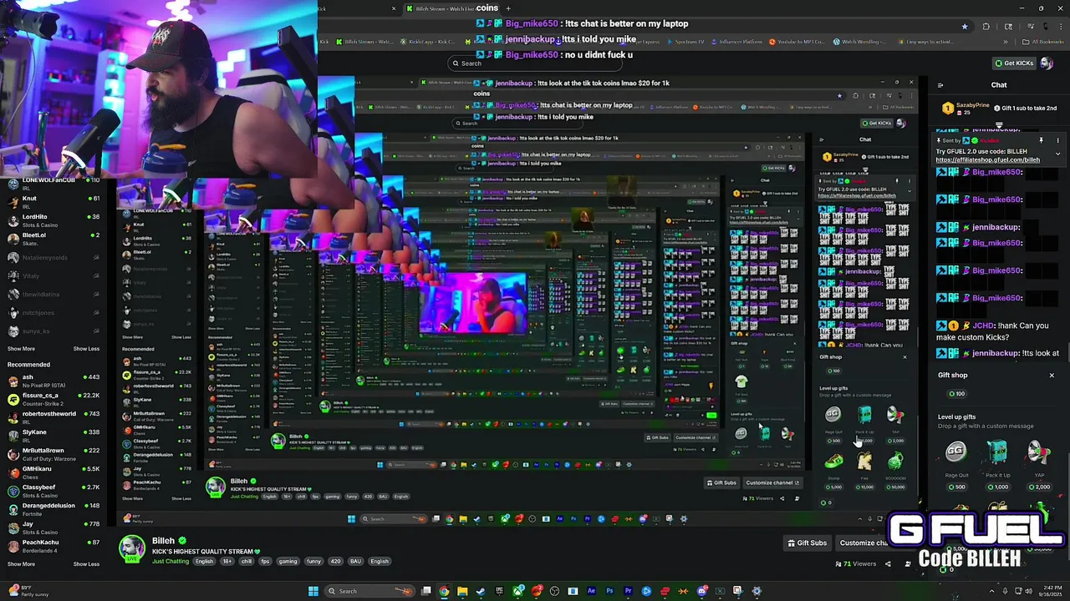This screenshot has height=601, width=1070.
Task: Open Adobe Photoshop from the taskbar
Action: [x=610, y=591]
